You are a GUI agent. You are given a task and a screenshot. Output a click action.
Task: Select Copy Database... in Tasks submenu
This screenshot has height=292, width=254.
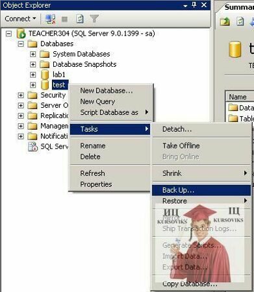pos(201,284)
